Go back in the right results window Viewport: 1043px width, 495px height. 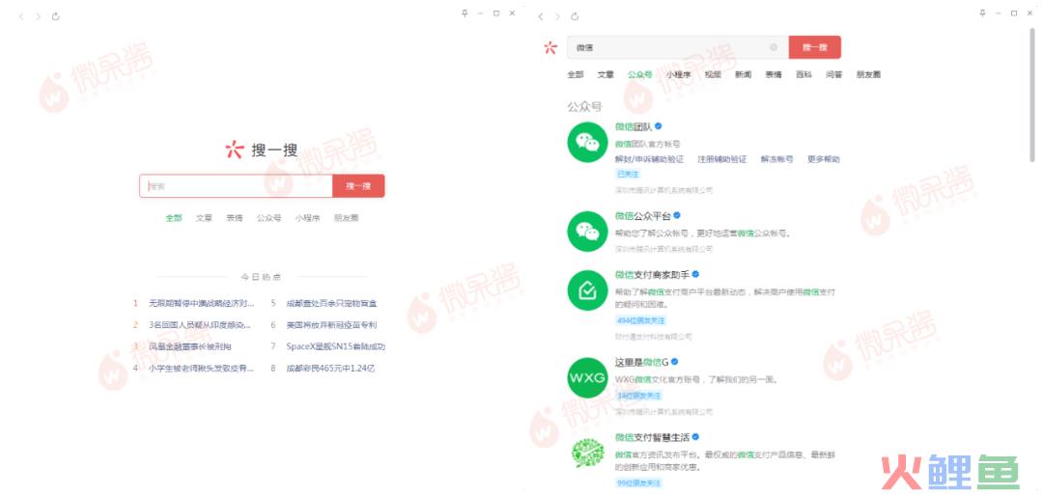point(540,16)
